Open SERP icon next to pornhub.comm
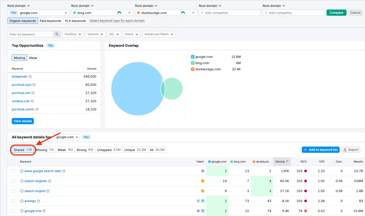This screenshot has width=365, height=216. [37, 109]
